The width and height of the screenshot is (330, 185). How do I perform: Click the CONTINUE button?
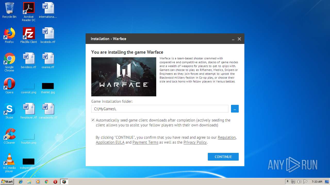(x=223, y=157)
